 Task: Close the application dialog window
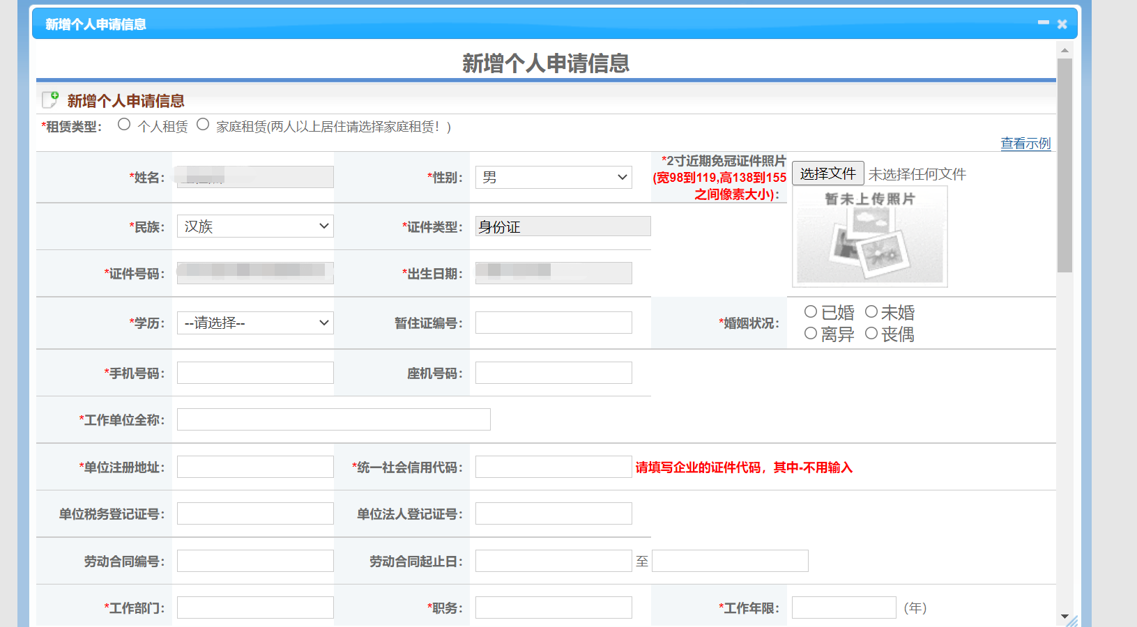(1062, 24)
